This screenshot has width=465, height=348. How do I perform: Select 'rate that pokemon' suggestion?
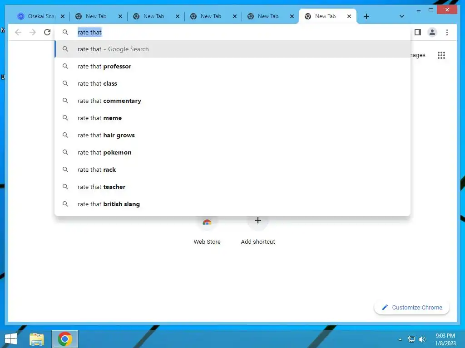pos(233,152)
